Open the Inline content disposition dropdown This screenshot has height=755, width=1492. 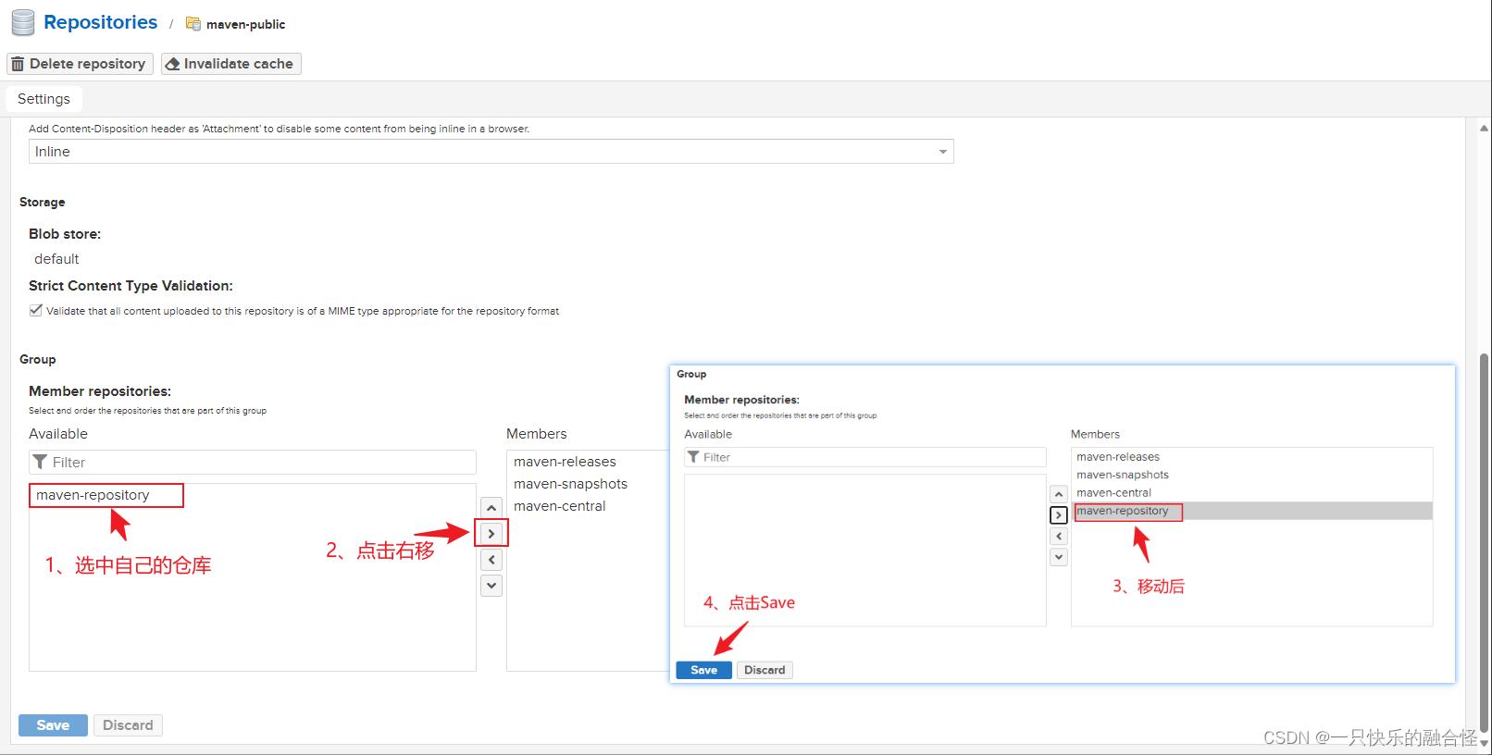pos(491,152)
